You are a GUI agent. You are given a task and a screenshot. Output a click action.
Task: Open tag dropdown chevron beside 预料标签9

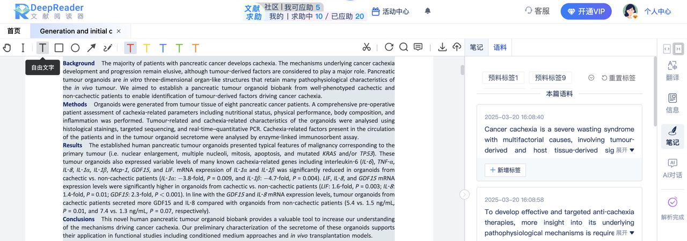pos(591,78)
